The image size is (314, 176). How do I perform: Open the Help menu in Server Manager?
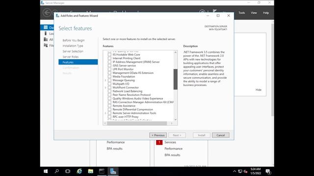coord(266,13)
